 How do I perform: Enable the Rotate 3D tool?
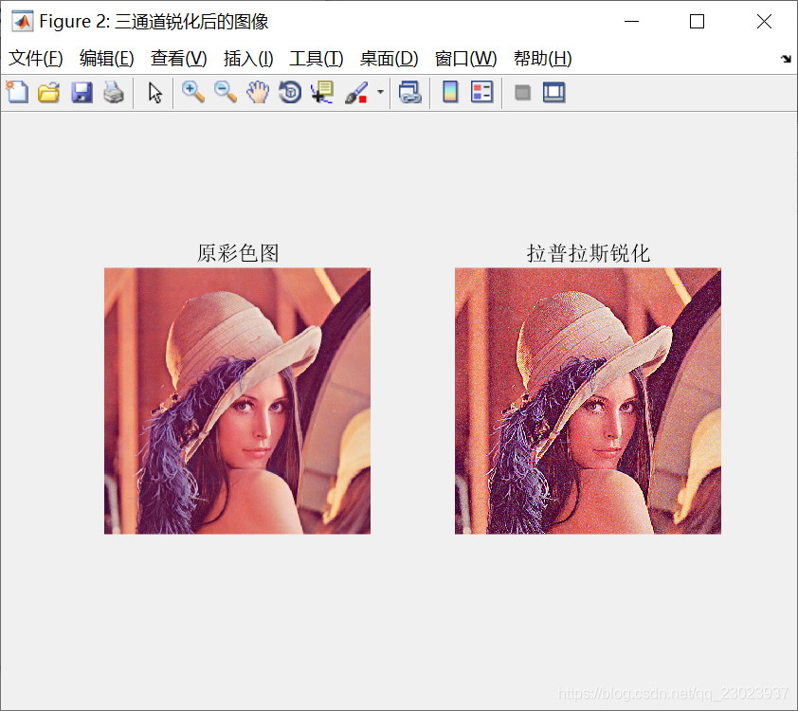[290, 93]
